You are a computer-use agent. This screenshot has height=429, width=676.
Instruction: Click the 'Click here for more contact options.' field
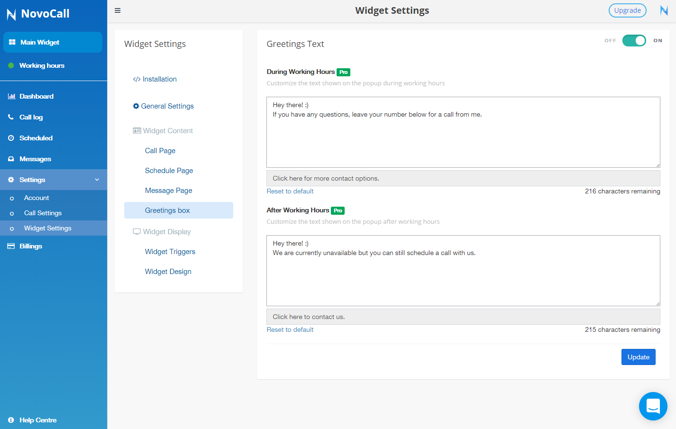463,178
